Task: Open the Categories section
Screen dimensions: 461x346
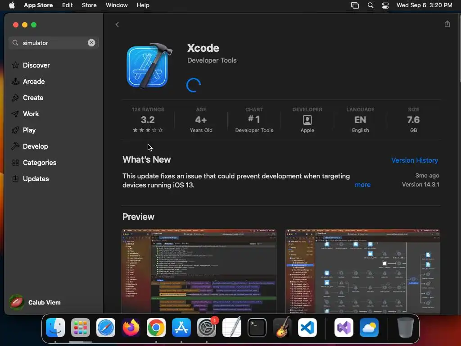Action: point(34,162)
